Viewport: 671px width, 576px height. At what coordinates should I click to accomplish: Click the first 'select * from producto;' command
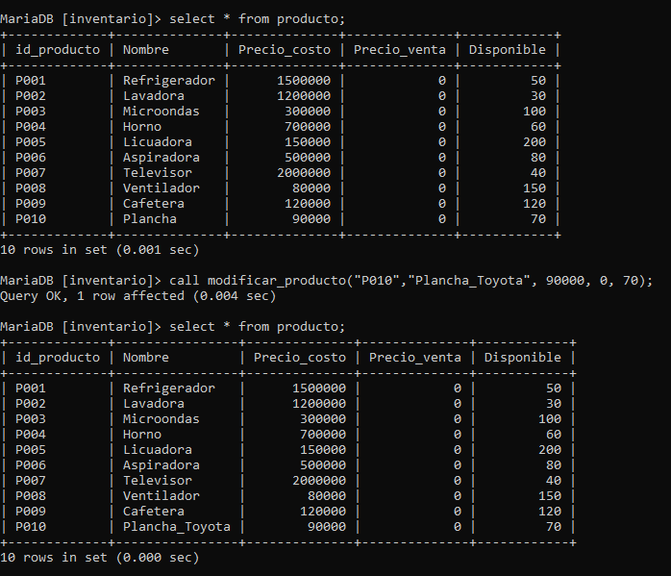tap(257, 19)
